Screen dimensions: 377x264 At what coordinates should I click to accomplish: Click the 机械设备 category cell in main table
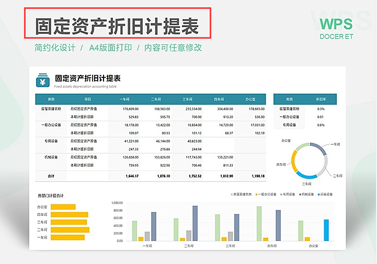click(51, 157)
